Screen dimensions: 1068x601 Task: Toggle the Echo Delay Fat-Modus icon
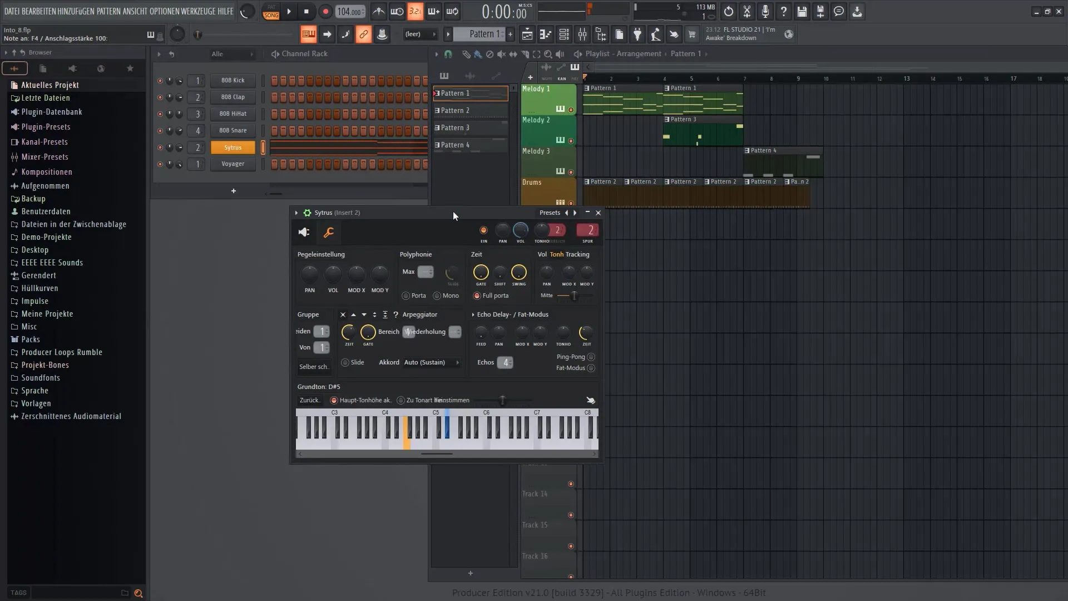click(592, 368)
